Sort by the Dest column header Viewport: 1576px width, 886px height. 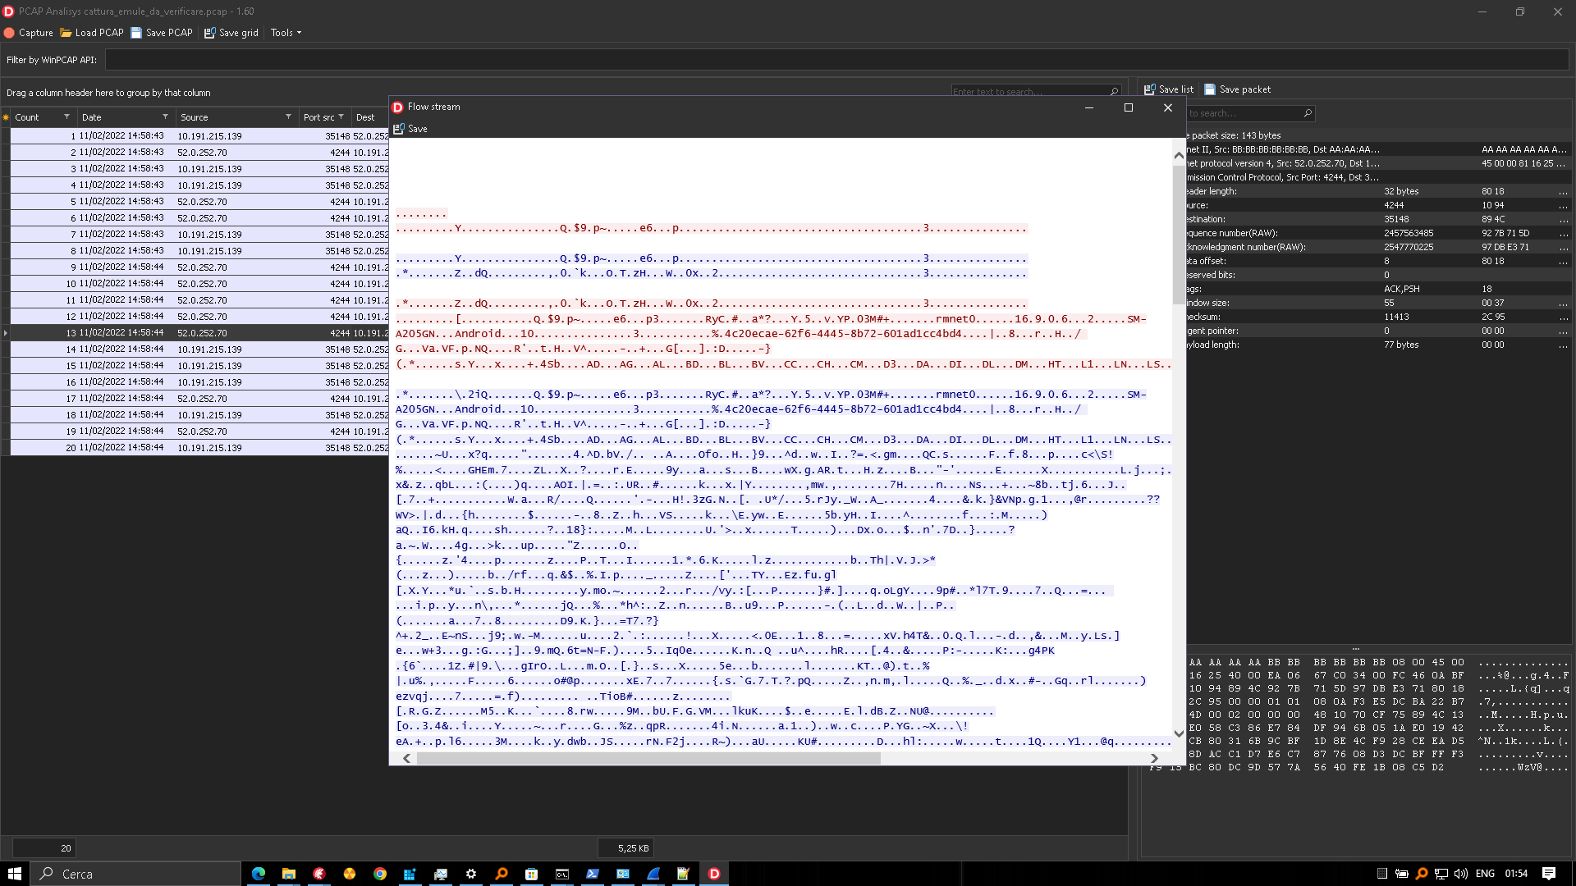[x=366, y=117]
